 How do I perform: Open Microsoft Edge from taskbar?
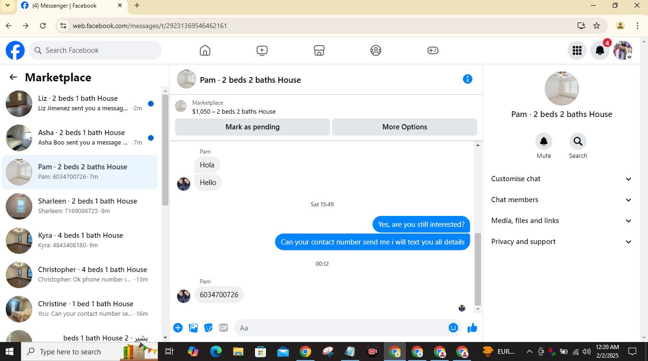tap(216, 352)
